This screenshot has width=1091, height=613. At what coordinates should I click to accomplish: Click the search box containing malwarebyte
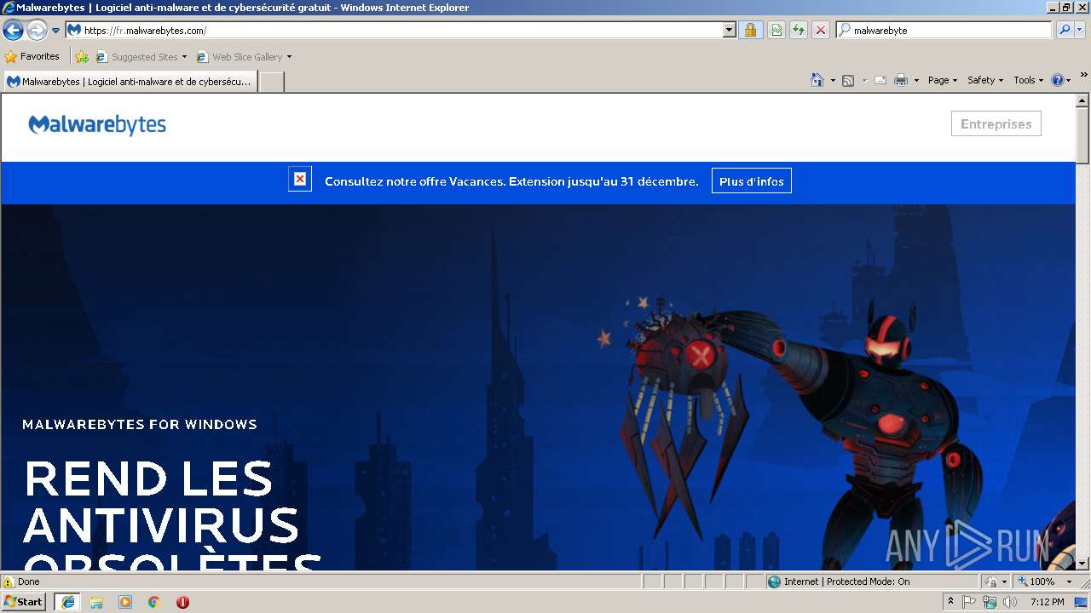coord(944,30)
